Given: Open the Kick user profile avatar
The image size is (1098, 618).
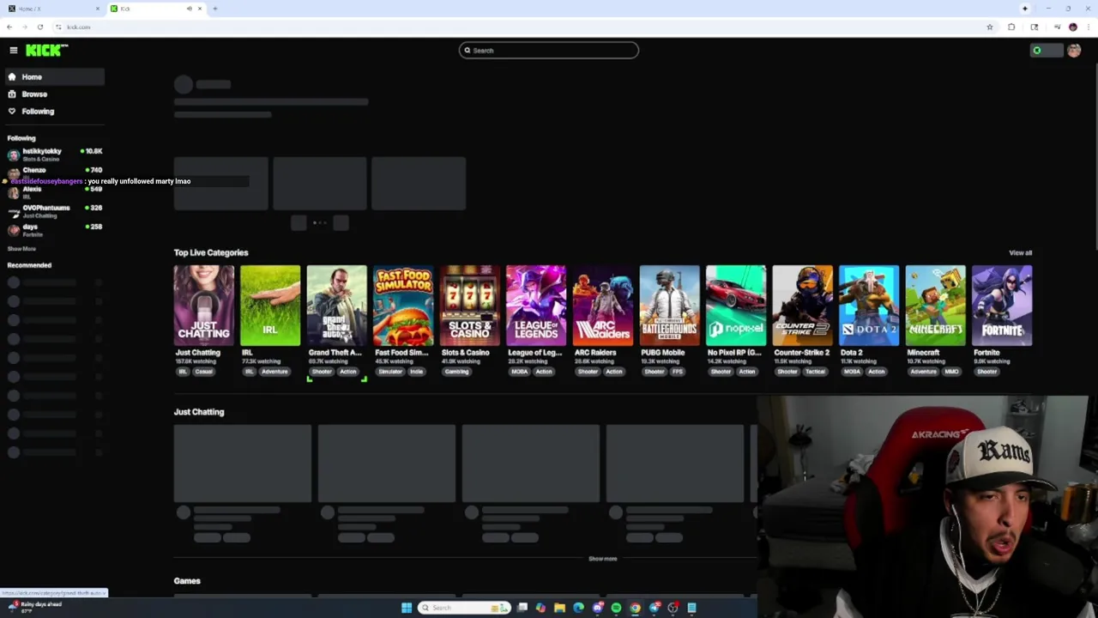Looking at the screenshot, I should [x=1074, y=51].
